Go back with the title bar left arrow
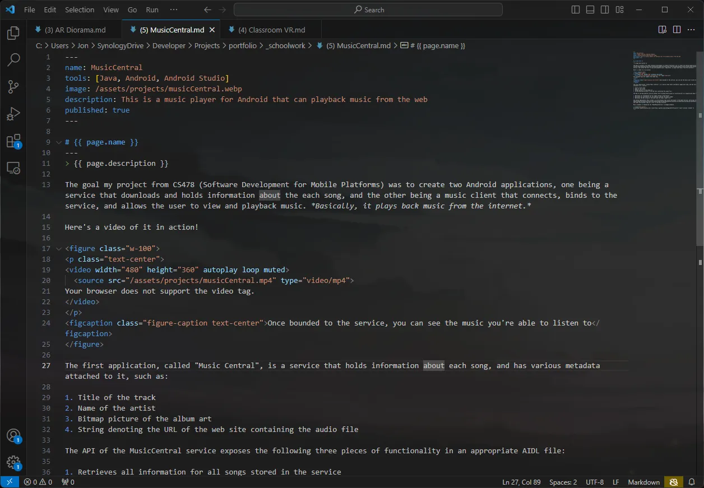The height and width of the screenshot is (488, 704). pos(207,10)
